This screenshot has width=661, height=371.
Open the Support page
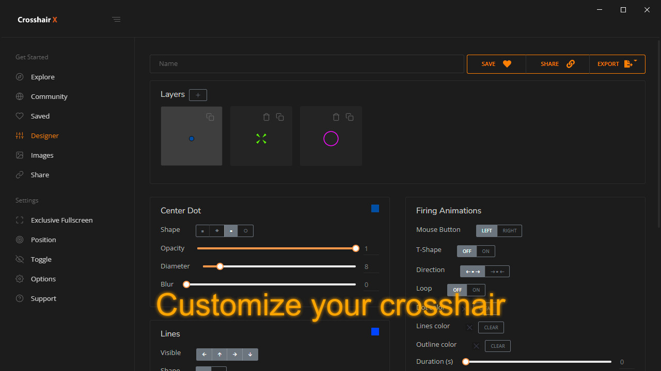point(43,298)
